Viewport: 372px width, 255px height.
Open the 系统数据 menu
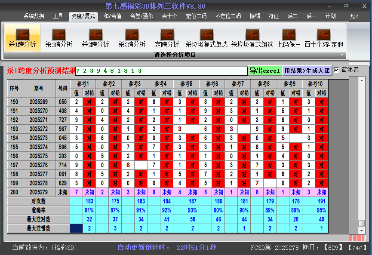click(34, 16)
